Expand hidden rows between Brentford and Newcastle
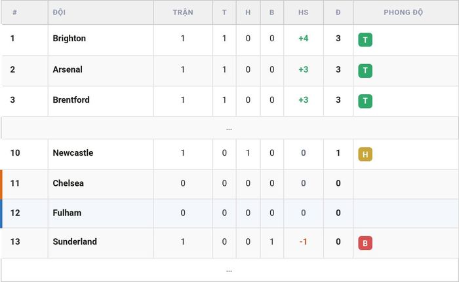 pyautogui.click(x=229, y=128)
